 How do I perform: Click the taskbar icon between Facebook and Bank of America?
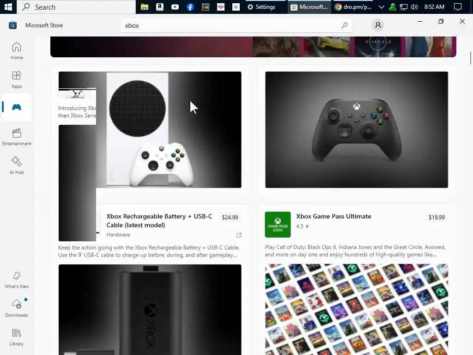(x=206, y=6)
